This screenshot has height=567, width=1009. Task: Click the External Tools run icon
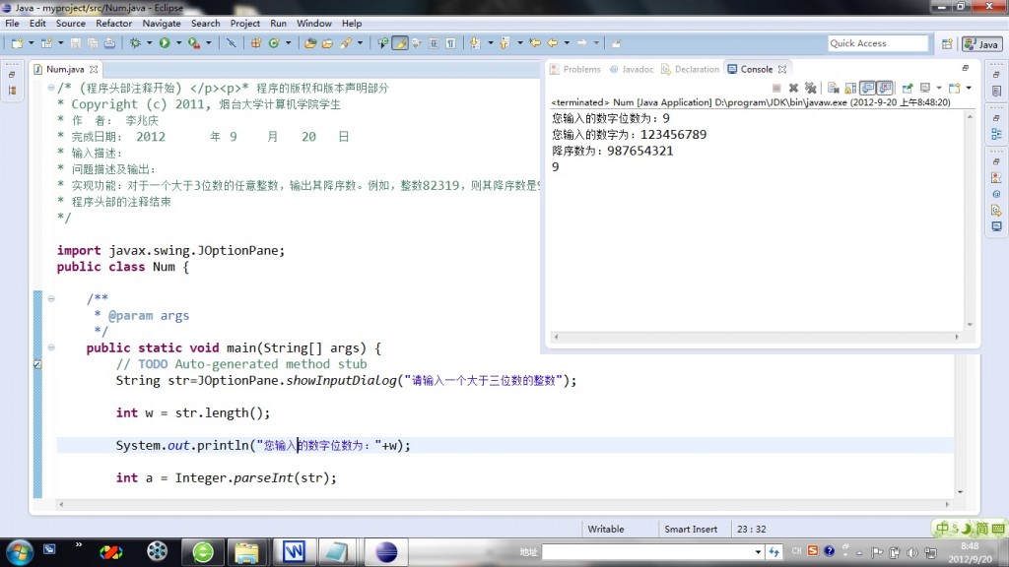[194, 43]
